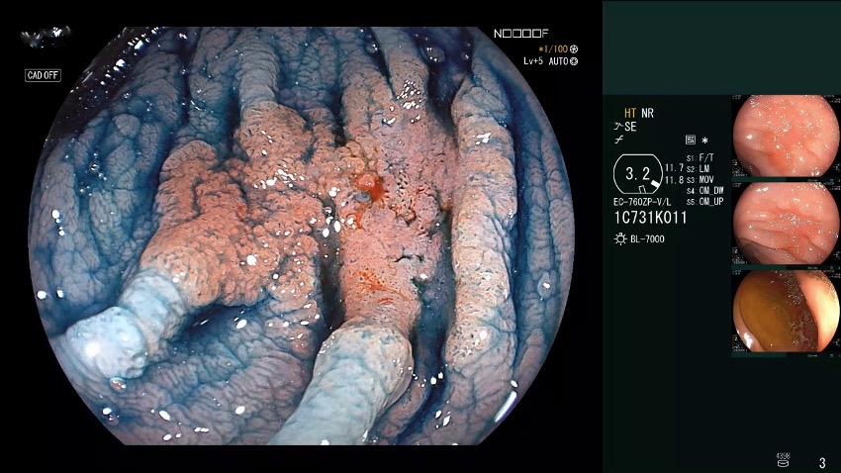Click the scope diameter 3.2 diagram

(x=637, y=177)
